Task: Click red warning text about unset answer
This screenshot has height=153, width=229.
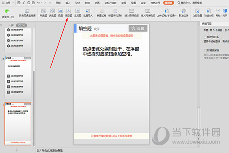Action: [112, 36]
